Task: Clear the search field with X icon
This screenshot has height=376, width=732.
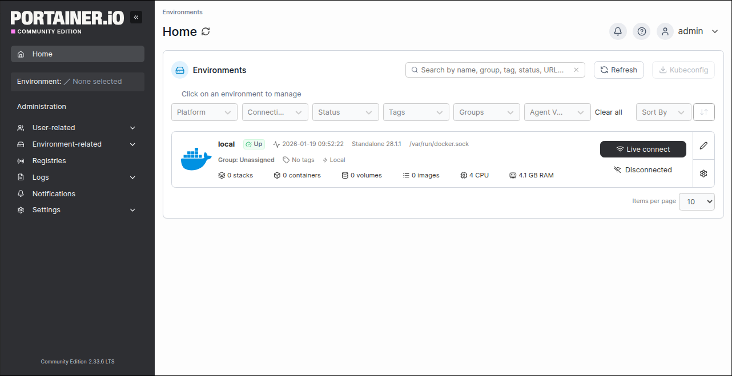Action: (x=576, y=70)
